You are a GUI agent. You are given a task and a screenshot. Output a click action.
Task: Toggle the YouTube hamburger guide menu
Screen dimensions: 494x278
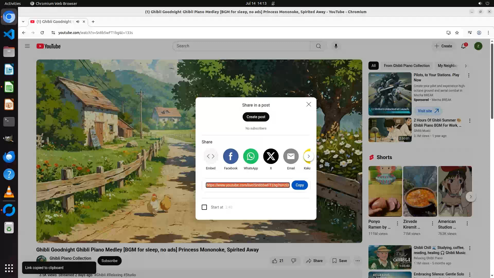coord(27,46)
